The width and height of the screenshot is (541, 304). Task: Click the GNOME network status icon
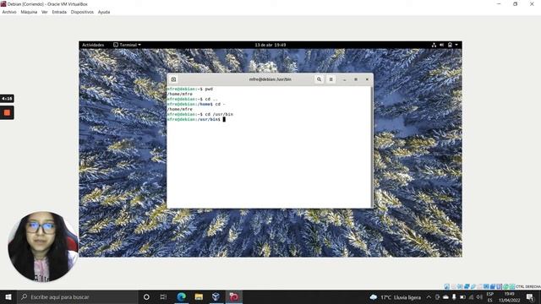click(434, 45)
